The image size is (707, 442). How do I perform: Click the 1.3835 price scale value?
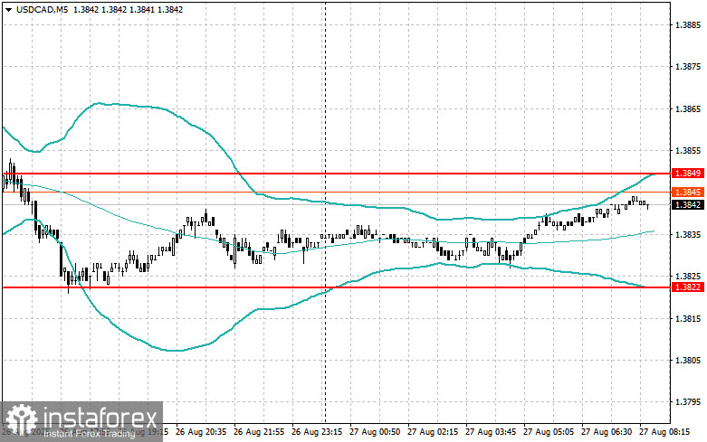688,234
